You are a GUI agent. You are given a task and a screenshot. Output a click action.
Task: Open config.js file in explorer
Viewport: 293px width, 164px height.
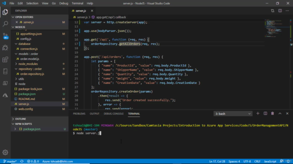click(x=26, y=39)
